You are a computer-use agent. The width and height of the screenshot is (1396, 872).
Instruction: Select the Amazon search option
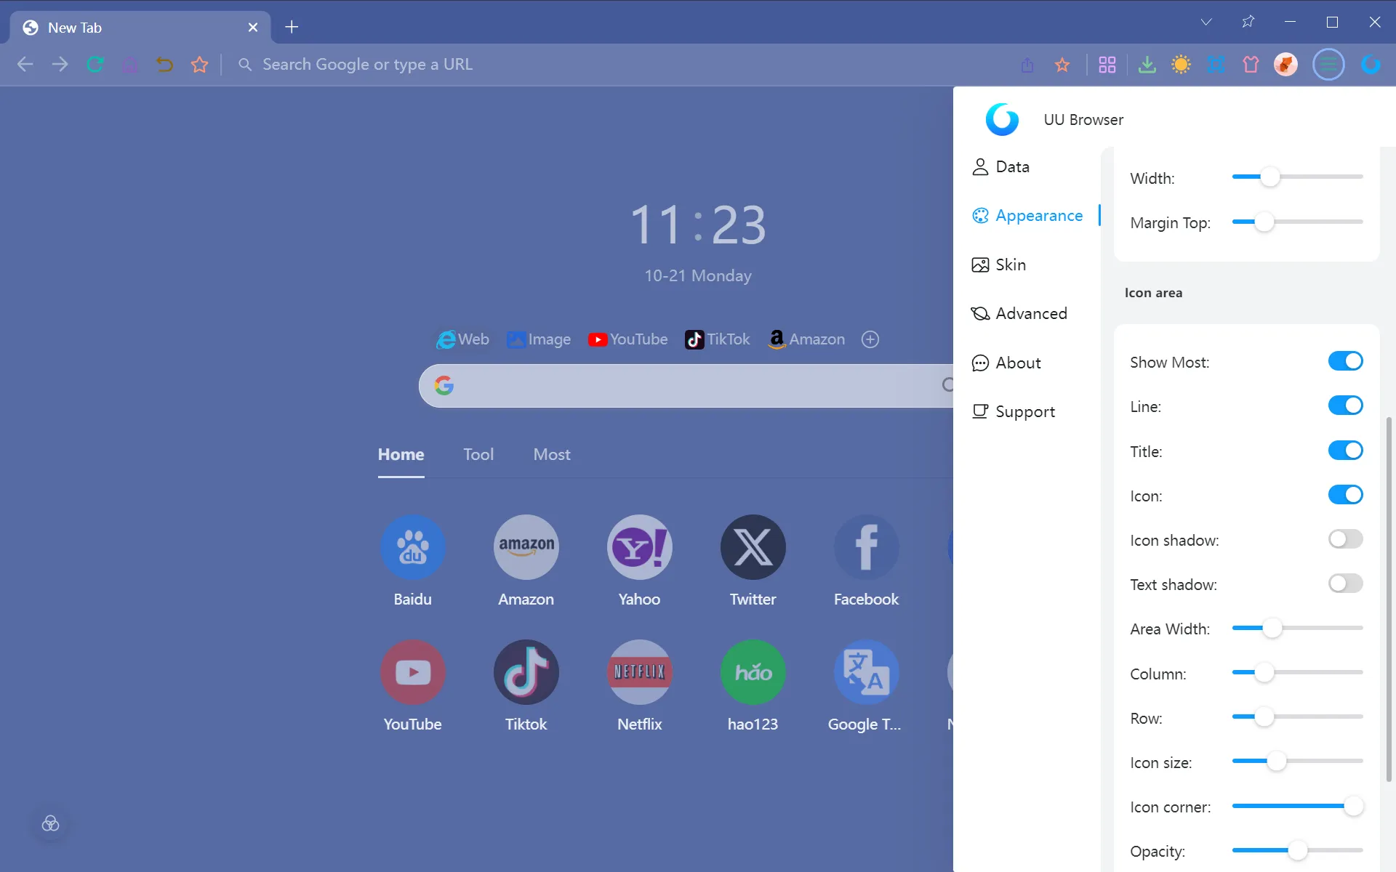806,339
